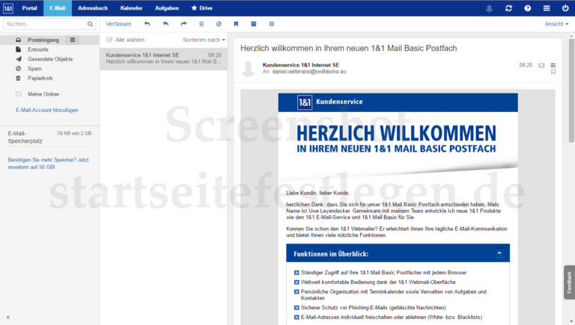The height and width of the screenshot is (325, 575).
Task: Open the Gesendete Objekte folder
Action: point(50,59)
